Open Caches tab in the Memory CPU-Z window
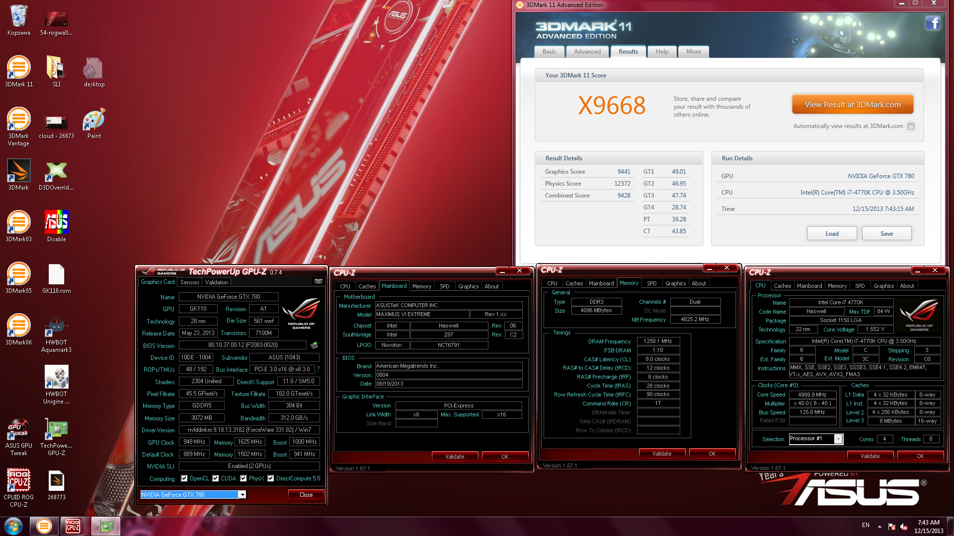The image size is (954, 536). (x=574, y=283)
